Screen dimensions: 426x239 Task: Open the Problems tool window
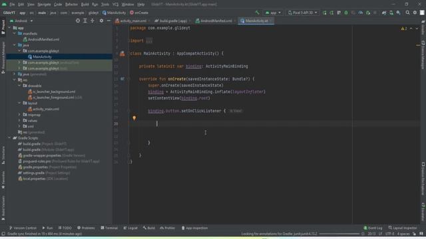click(86, 228)
